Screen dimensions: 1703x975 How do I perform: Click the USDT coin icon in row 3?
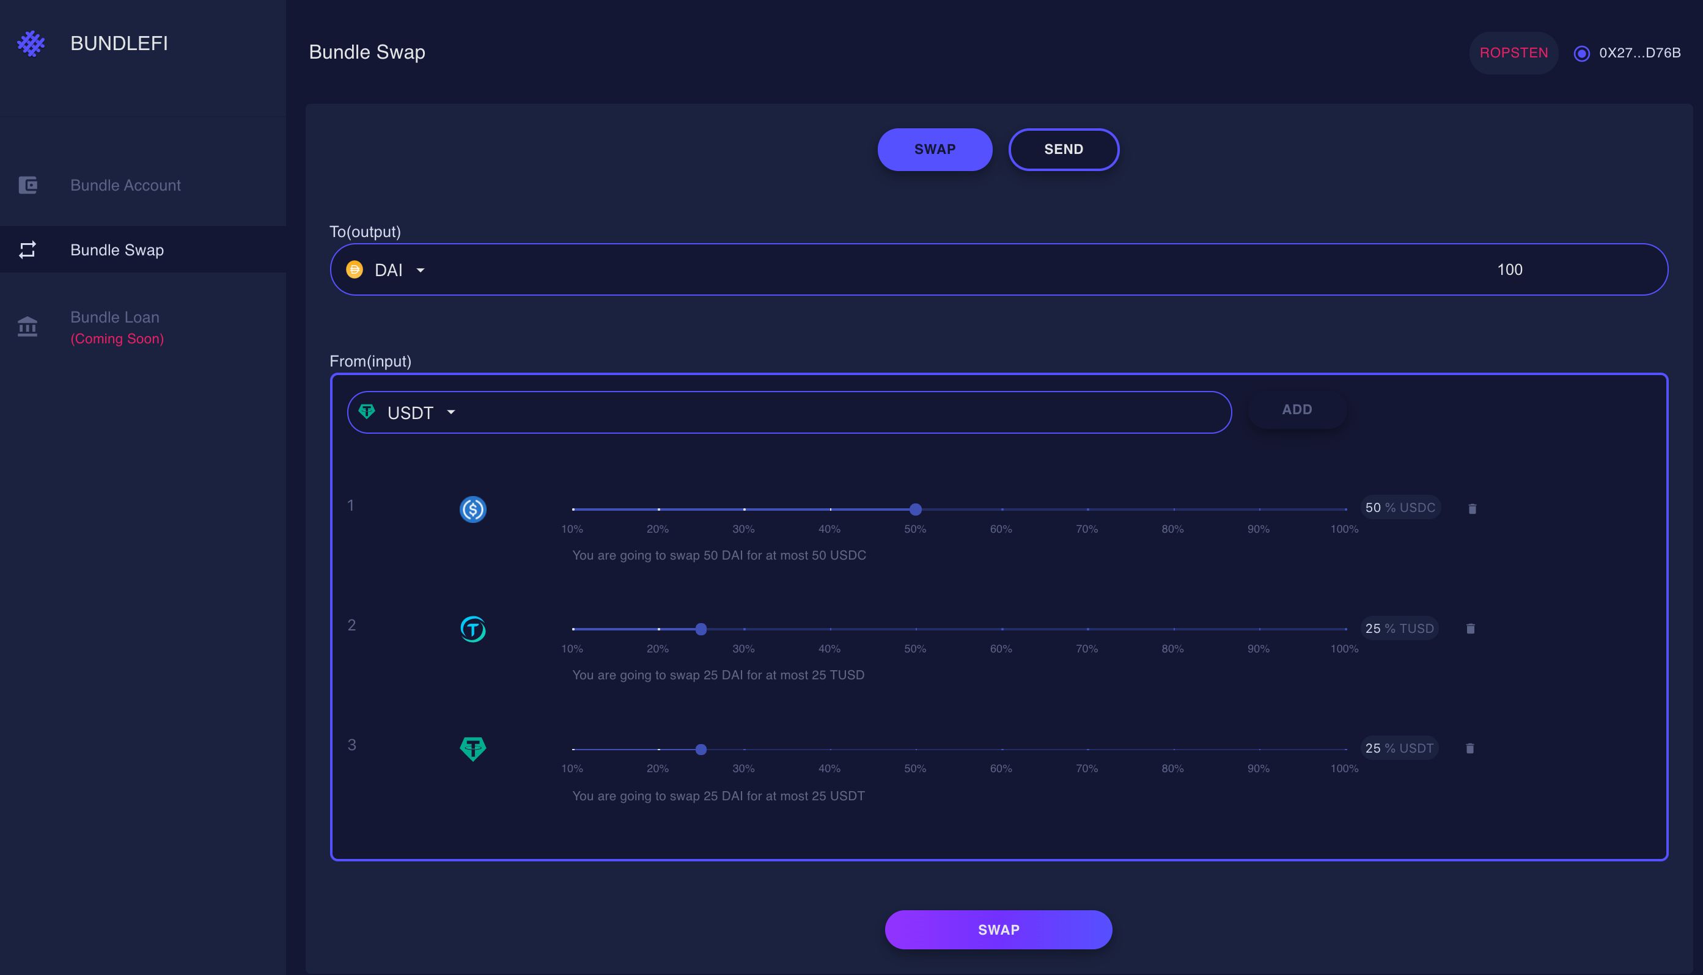click(473, 749)
